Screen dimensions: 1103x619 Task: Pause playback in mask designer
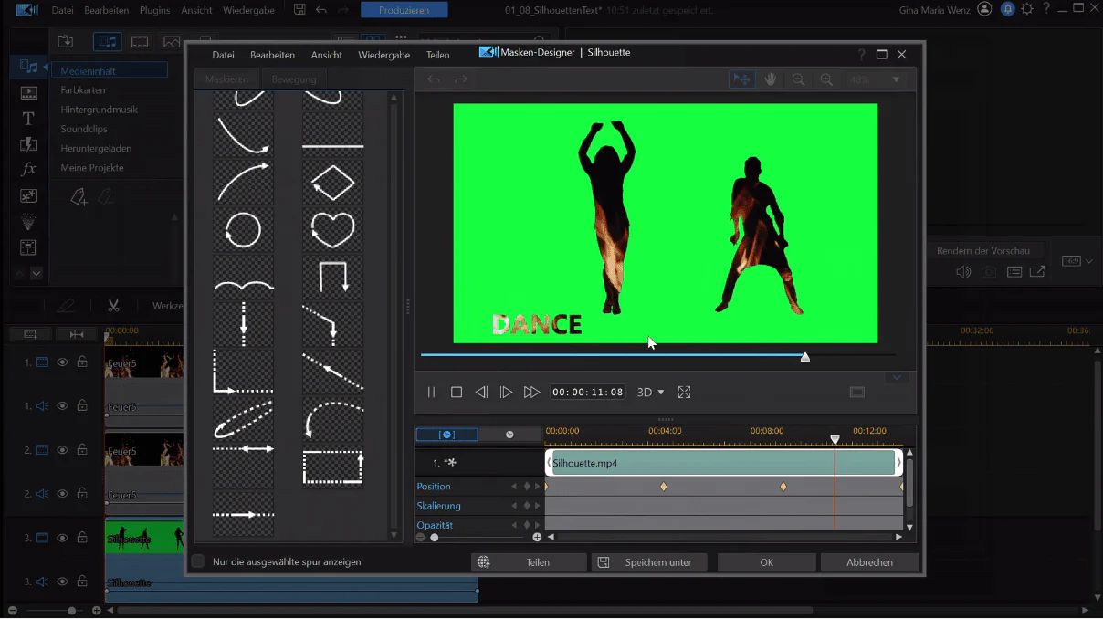coord(431,392)
